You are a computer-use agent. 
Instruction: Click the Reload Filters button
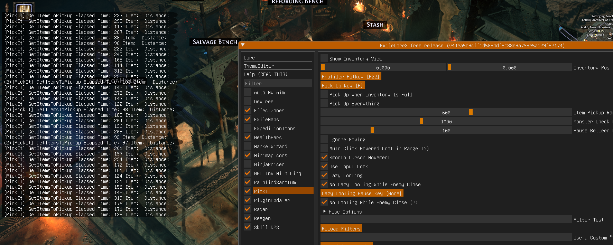tap(341, 228)
